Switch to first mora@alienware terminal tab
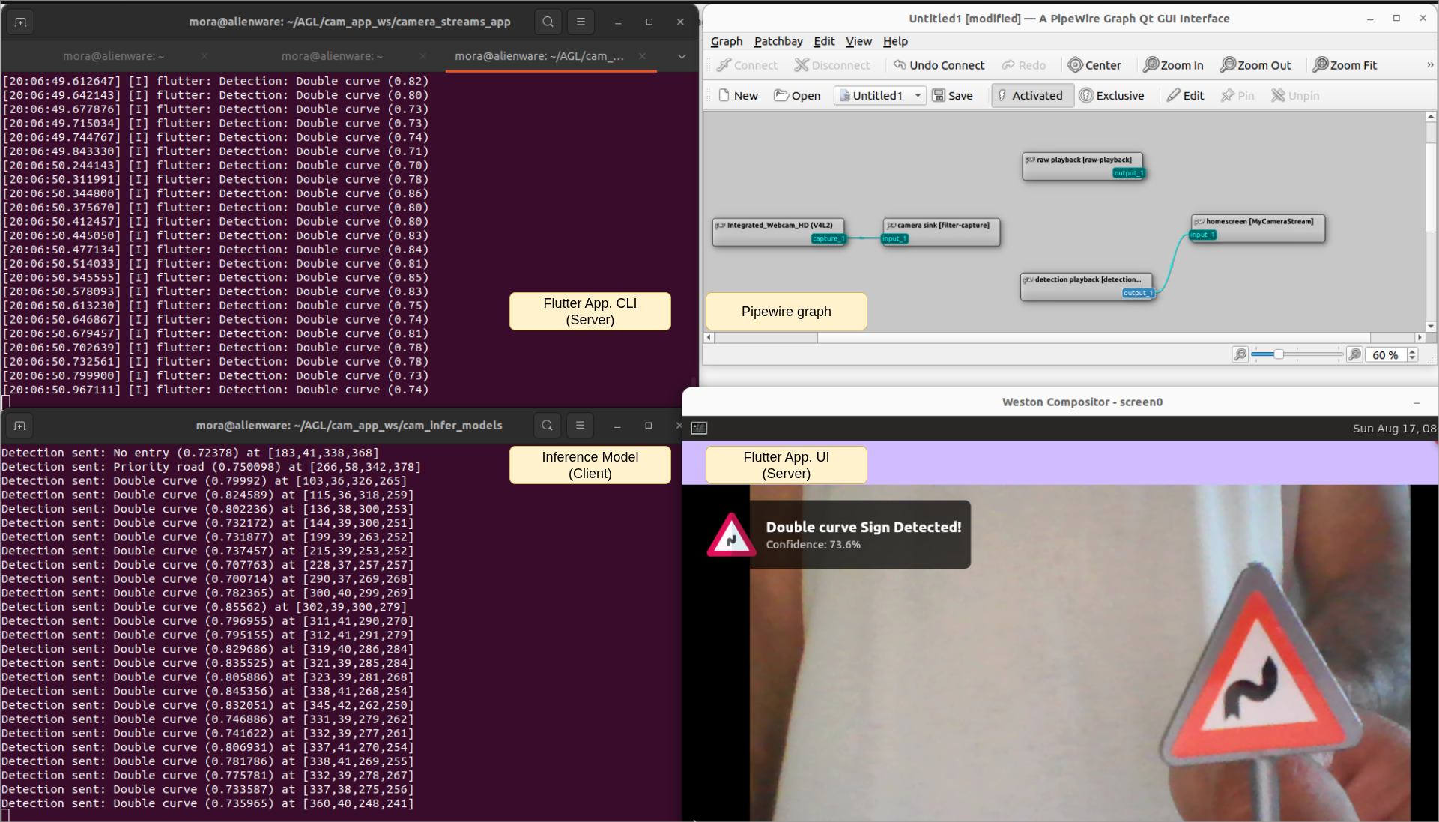 (x=113, y=56)
